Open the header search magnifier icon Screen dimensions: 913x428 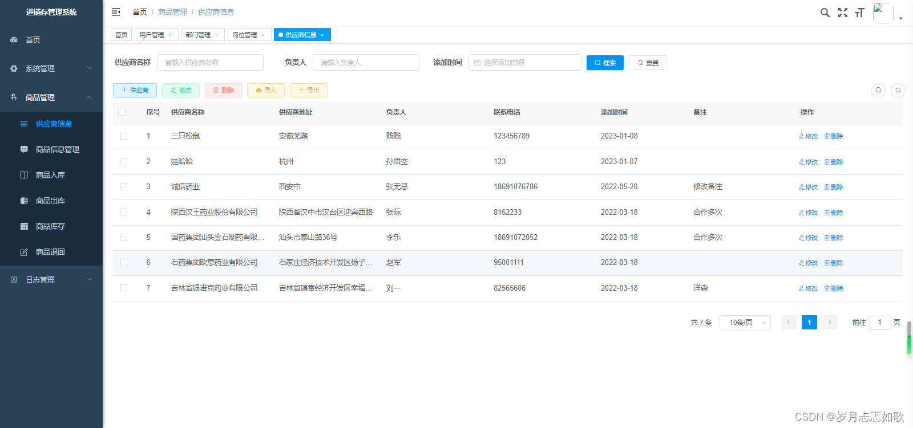[825, 13]
